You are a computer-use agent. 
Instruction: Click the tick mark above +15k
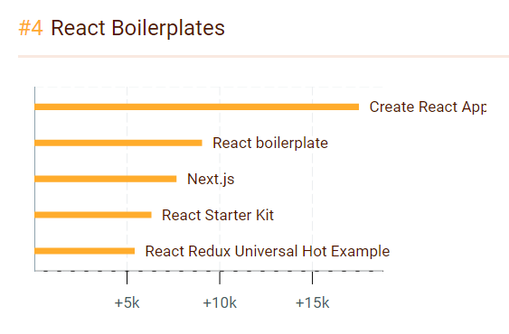[x=312, y=277]
